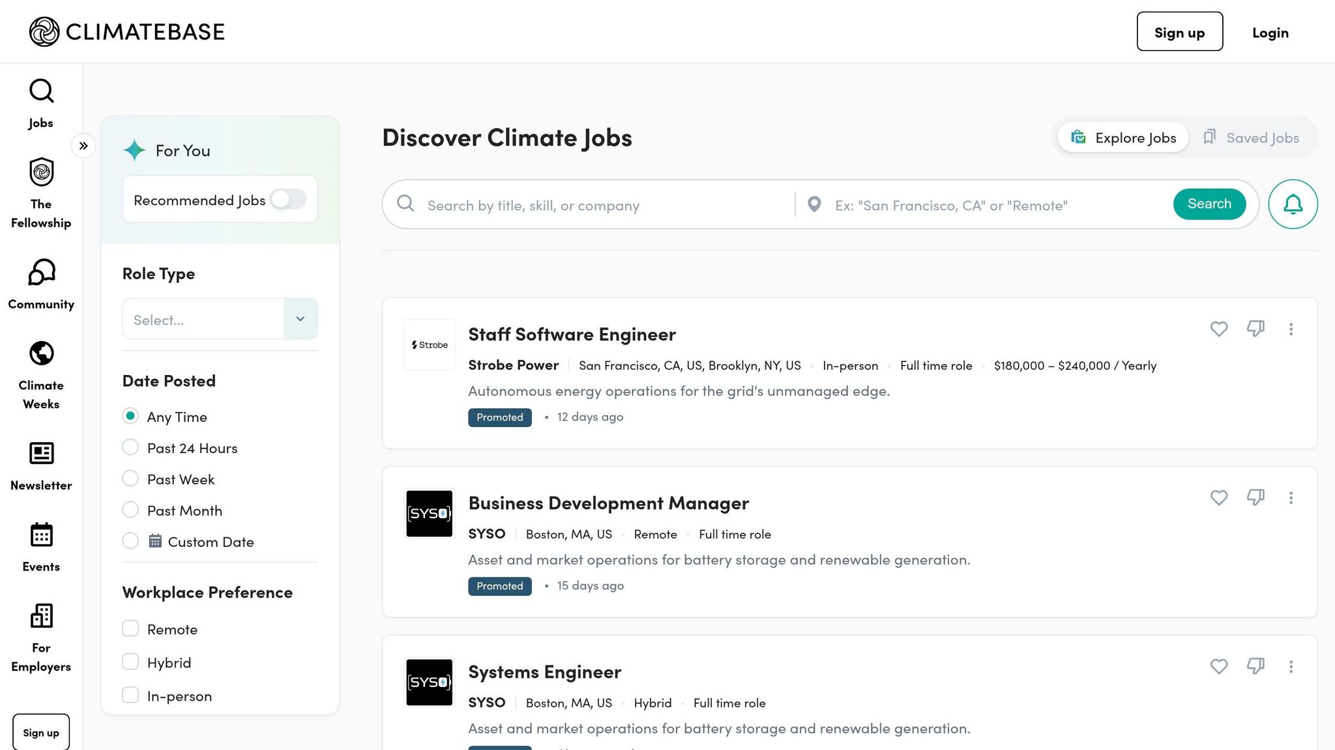Click the Login link
The image size is (1335, 750).
tap(1270, 32)
